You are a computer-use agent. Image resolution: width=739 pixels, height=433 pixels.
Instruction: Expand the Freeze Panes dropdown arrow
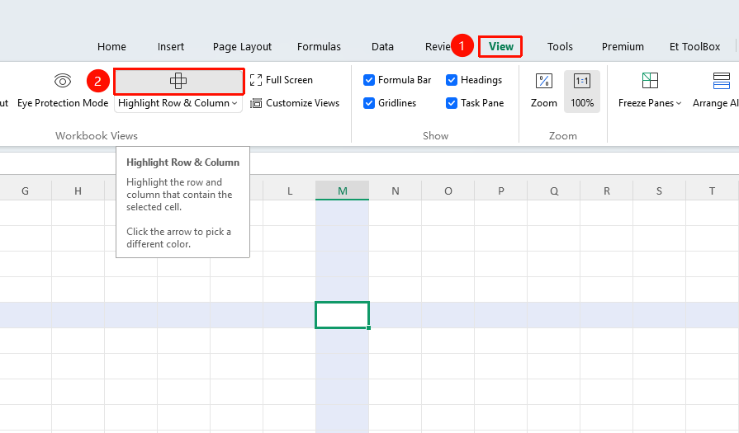pyautogui.click(x=679, y=103)
